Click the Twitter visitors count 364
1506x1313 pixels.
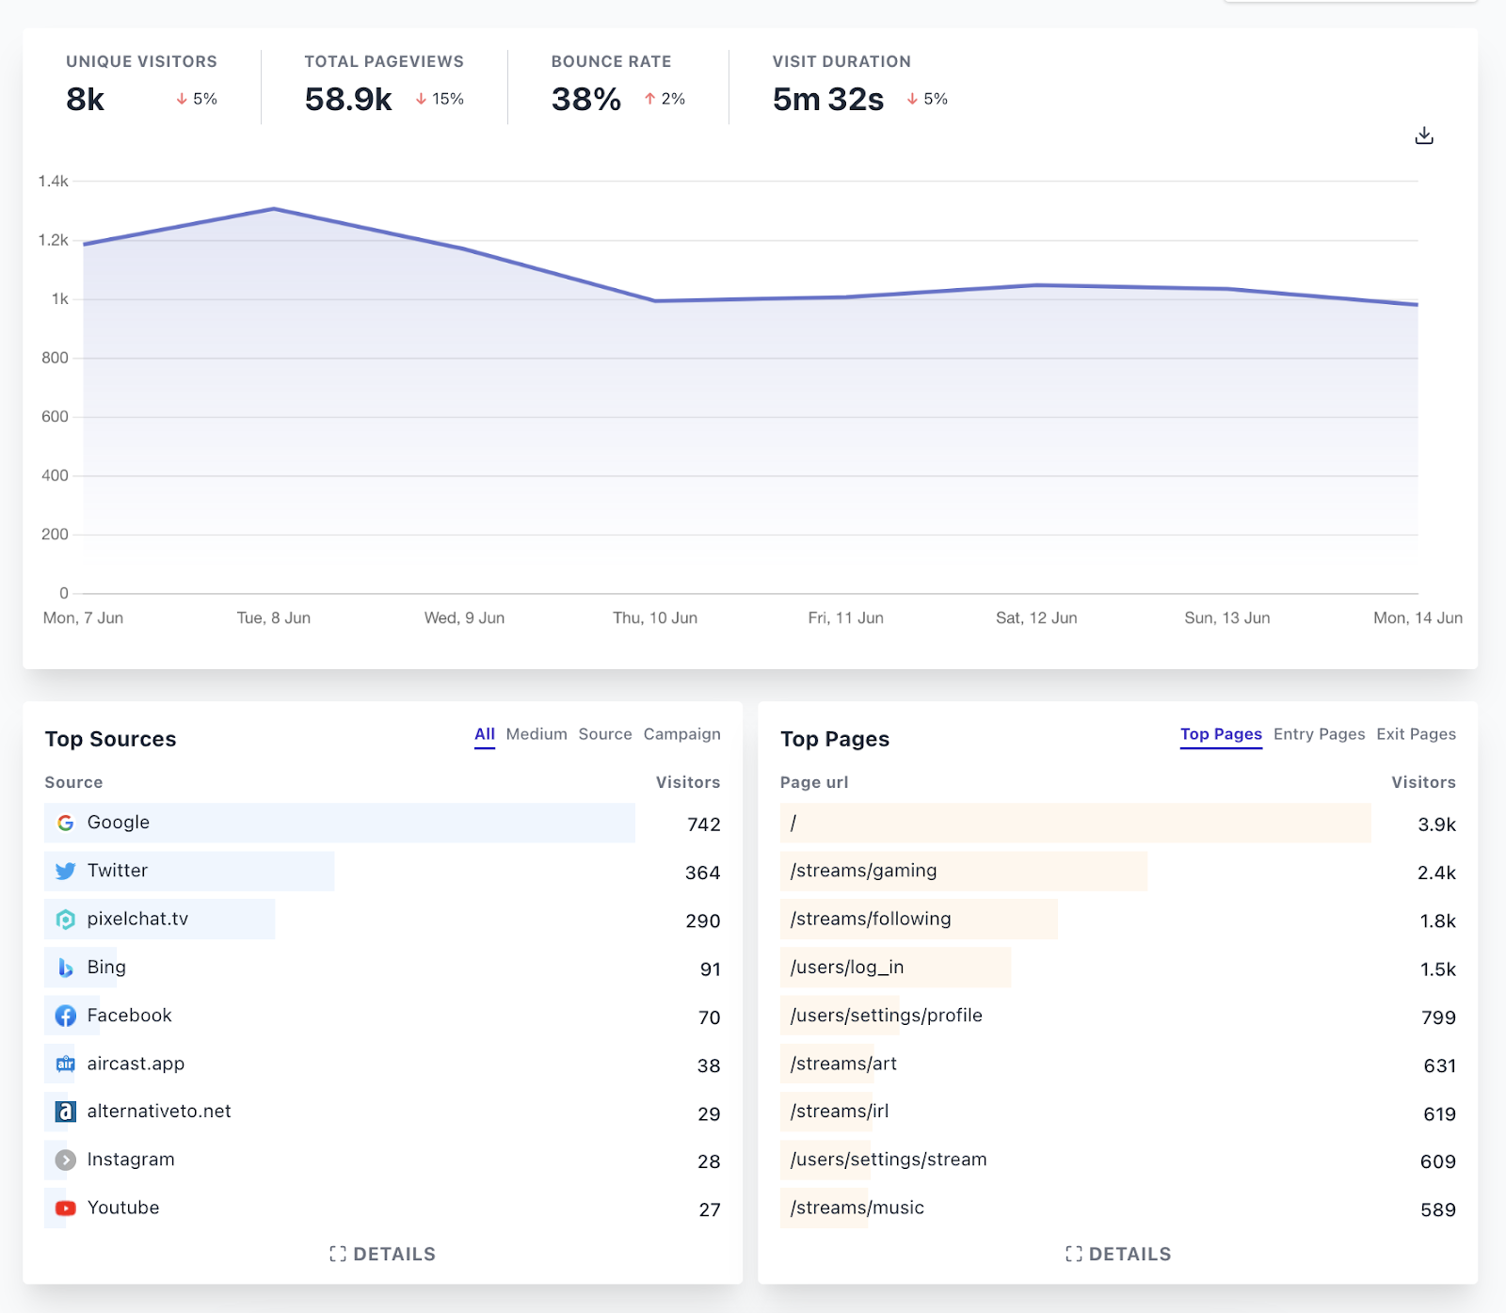point(703,873)
